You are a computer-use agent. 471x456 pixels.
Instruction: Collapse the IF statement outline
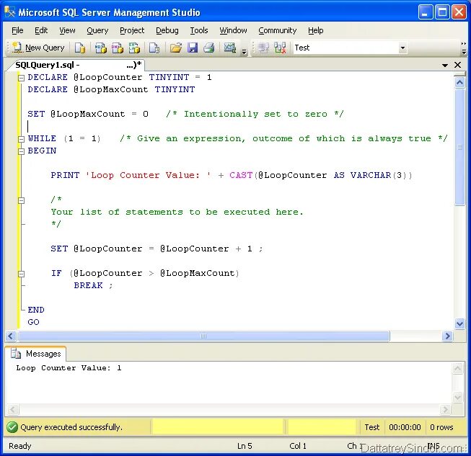[21, 274]
